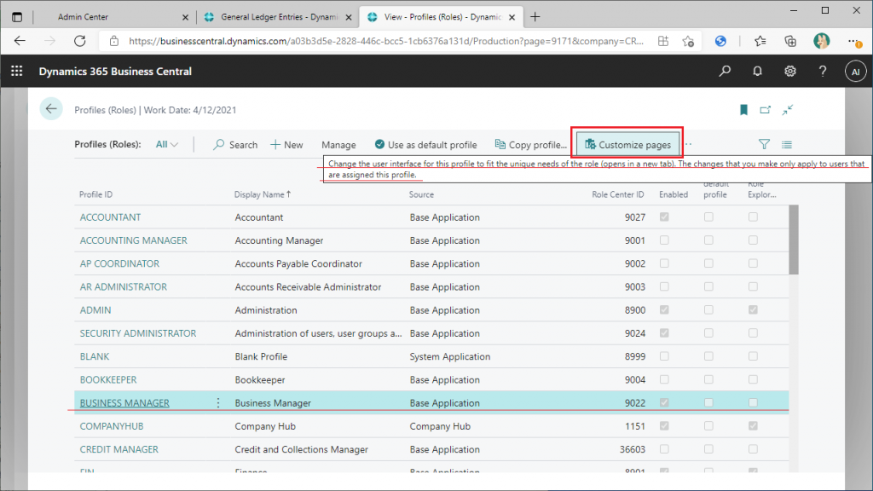Open the browser settings and more menu
The image size is (873, 491).
[853, 41]
